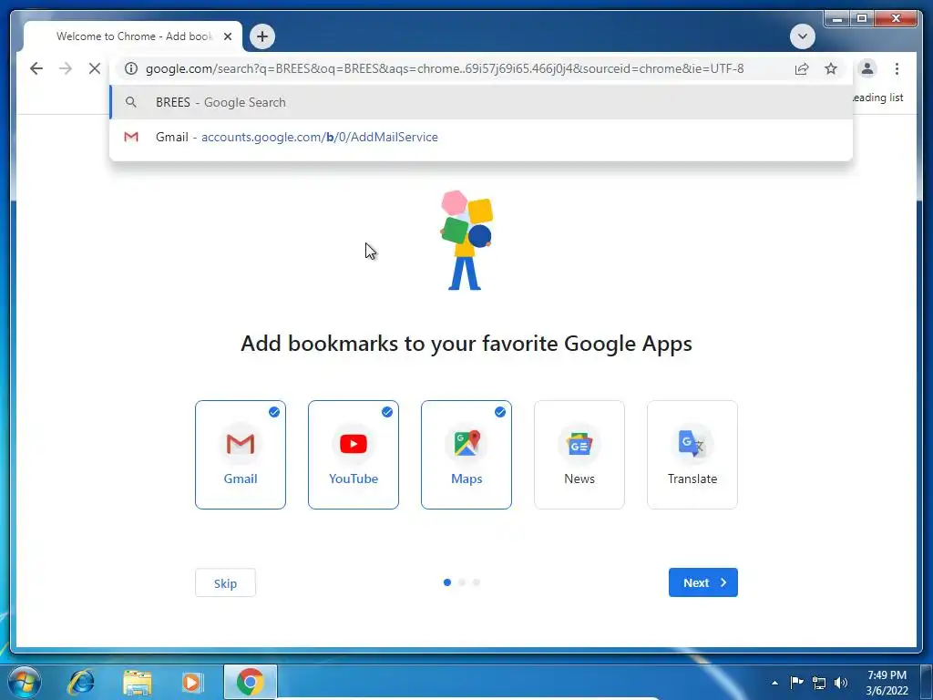Screen dimensions: 933x700
Task: Open the tab search dropdown arrow
Action: pos(802,36)
